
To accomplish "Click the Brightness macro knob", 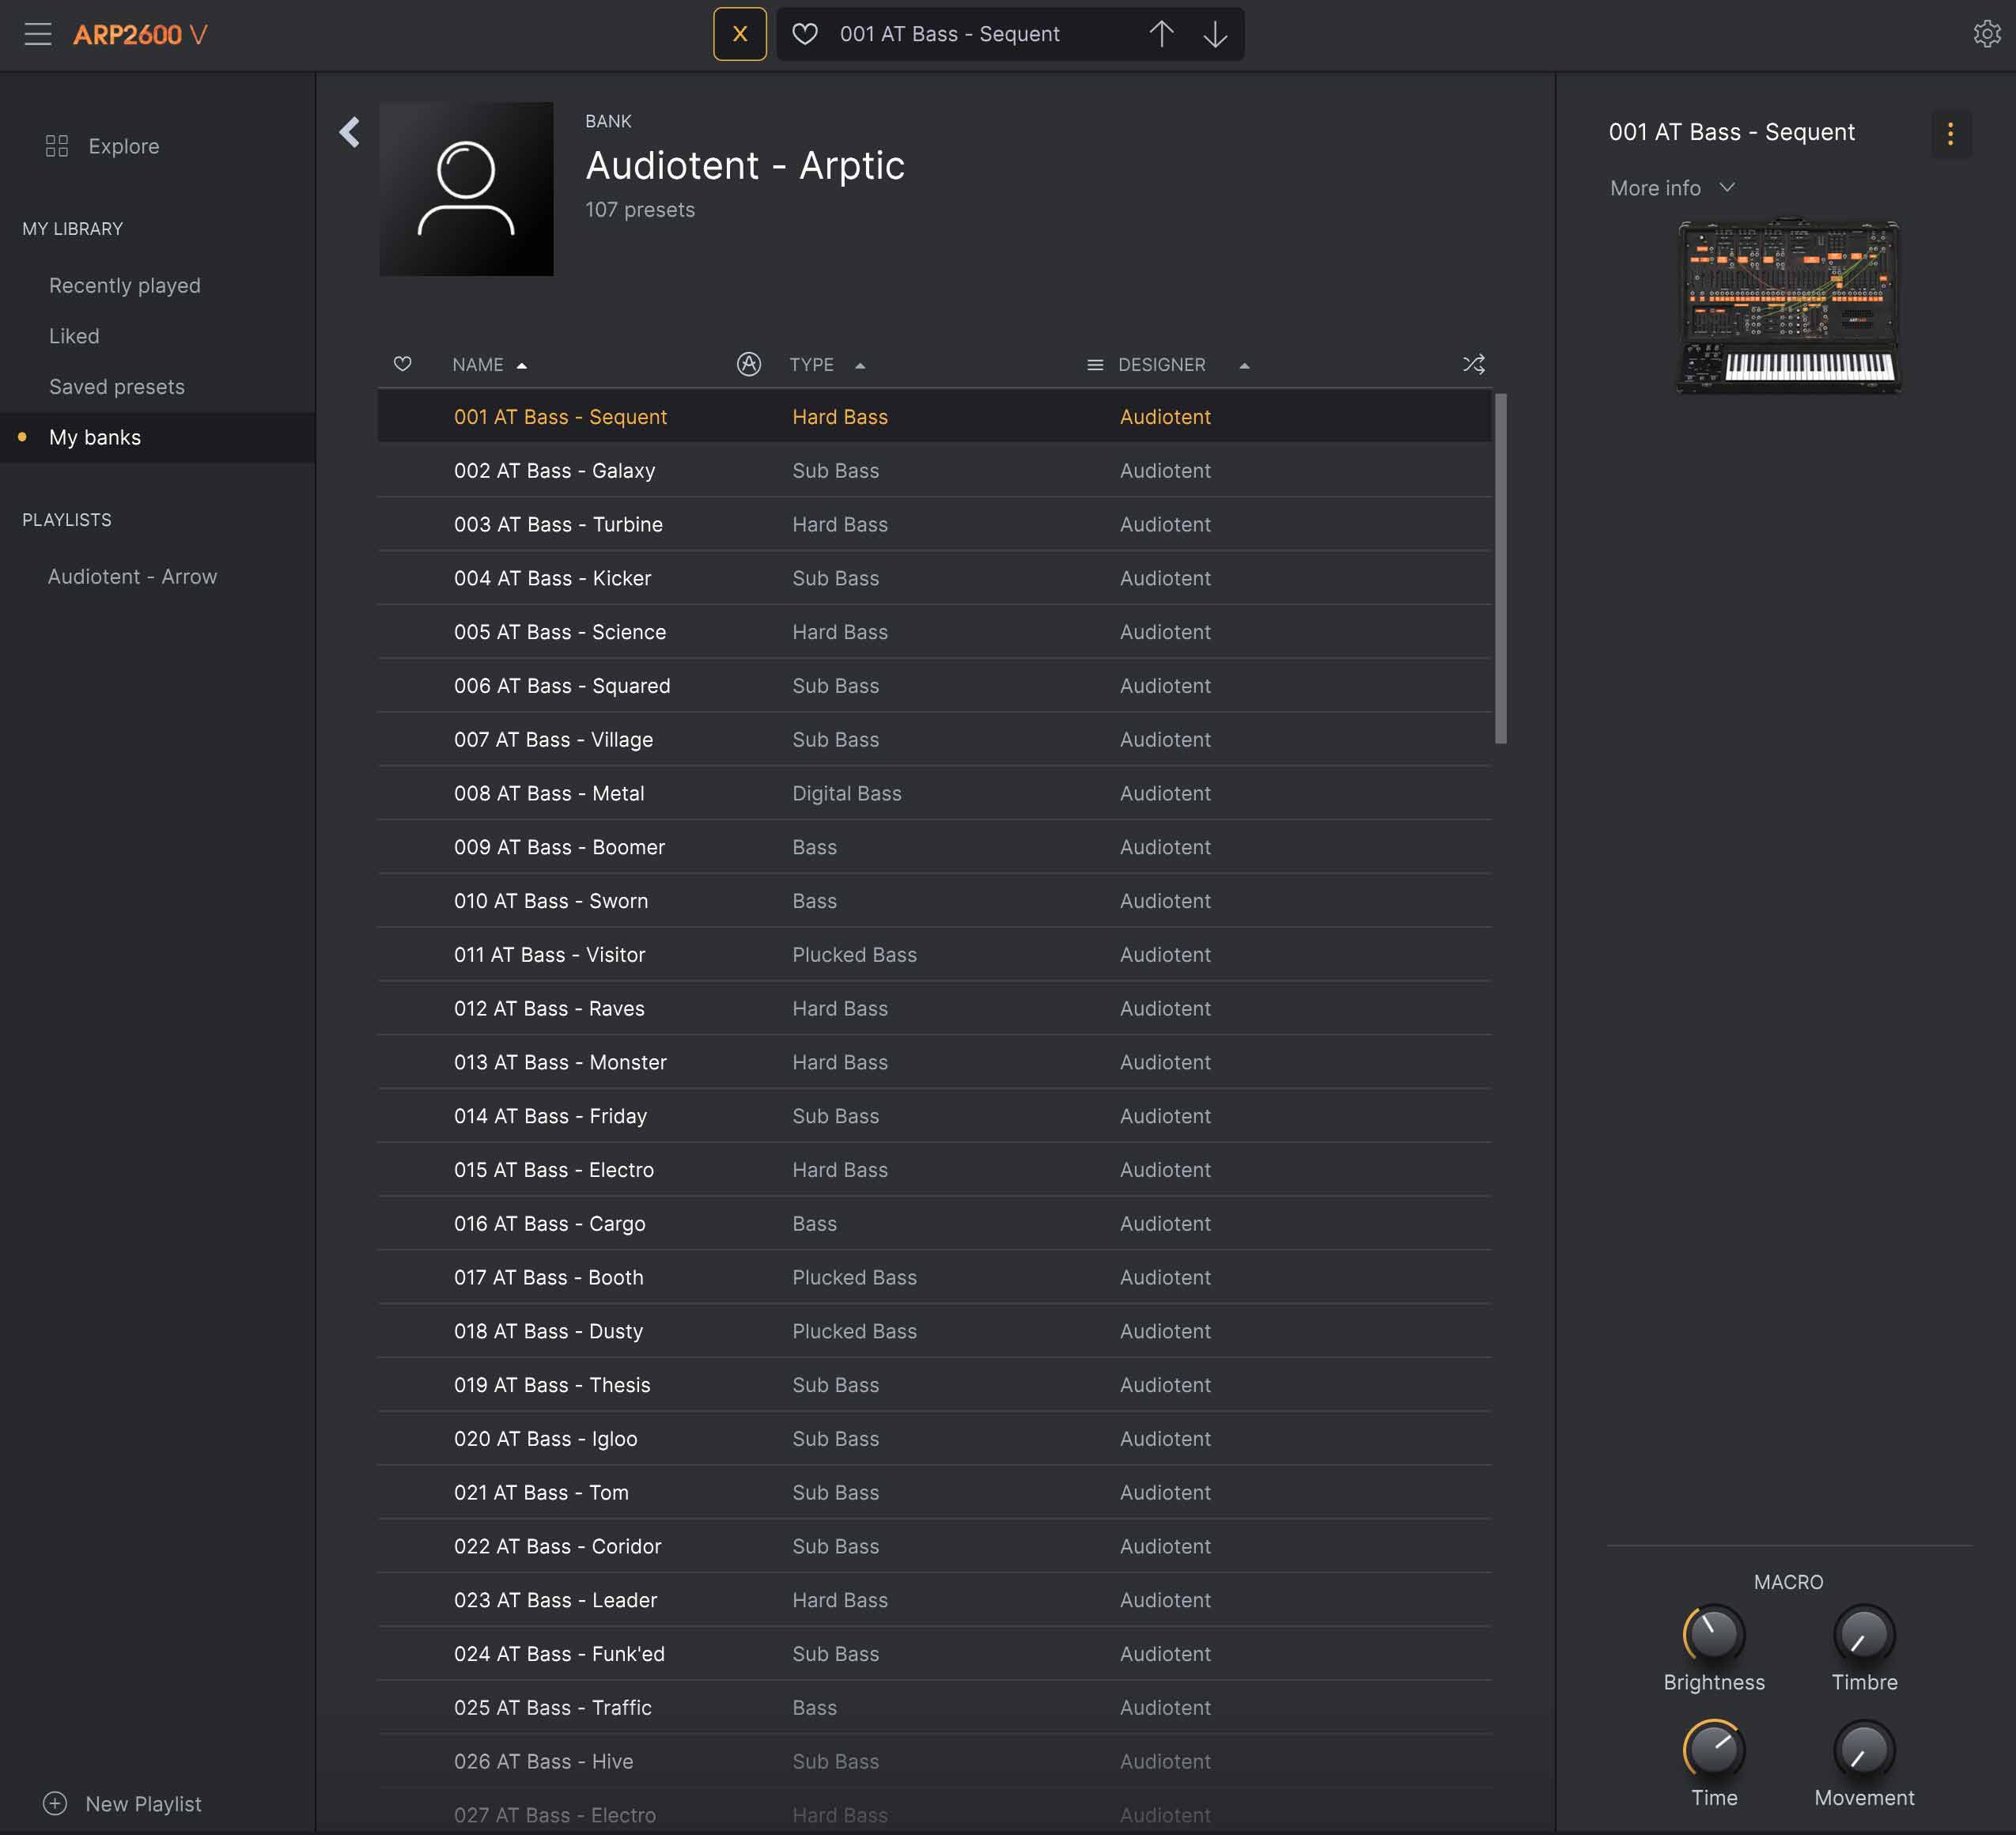I will pos(1713,1634).
